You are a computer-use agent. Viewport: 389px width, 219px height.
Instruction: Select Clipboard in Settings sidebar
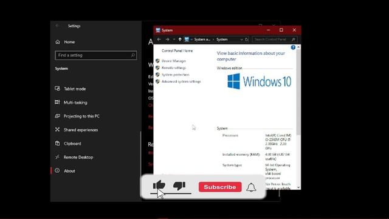tap(72, 144)
